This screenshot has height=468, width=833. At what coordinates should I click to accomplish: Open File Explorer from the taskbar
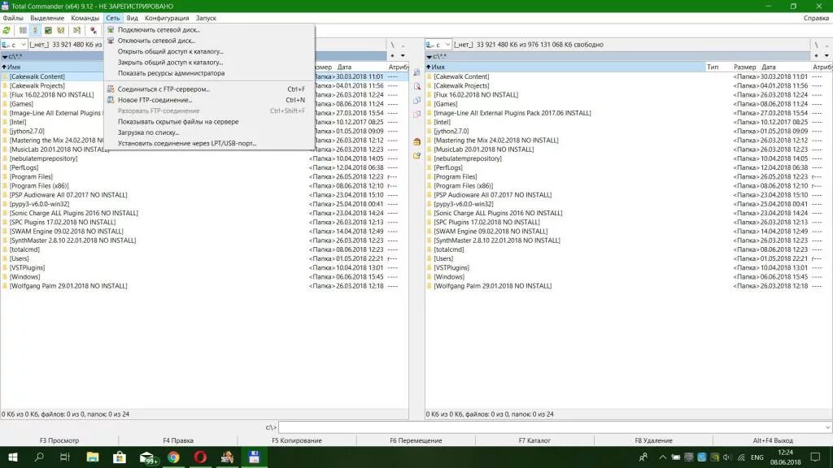93,457
